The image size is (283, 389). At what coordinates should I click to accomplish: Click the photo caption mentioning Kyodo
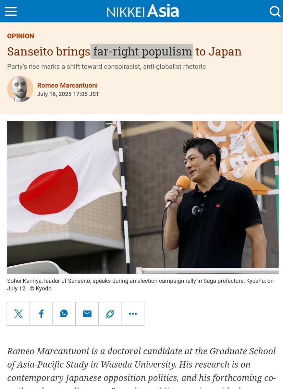tap(140, 285)
